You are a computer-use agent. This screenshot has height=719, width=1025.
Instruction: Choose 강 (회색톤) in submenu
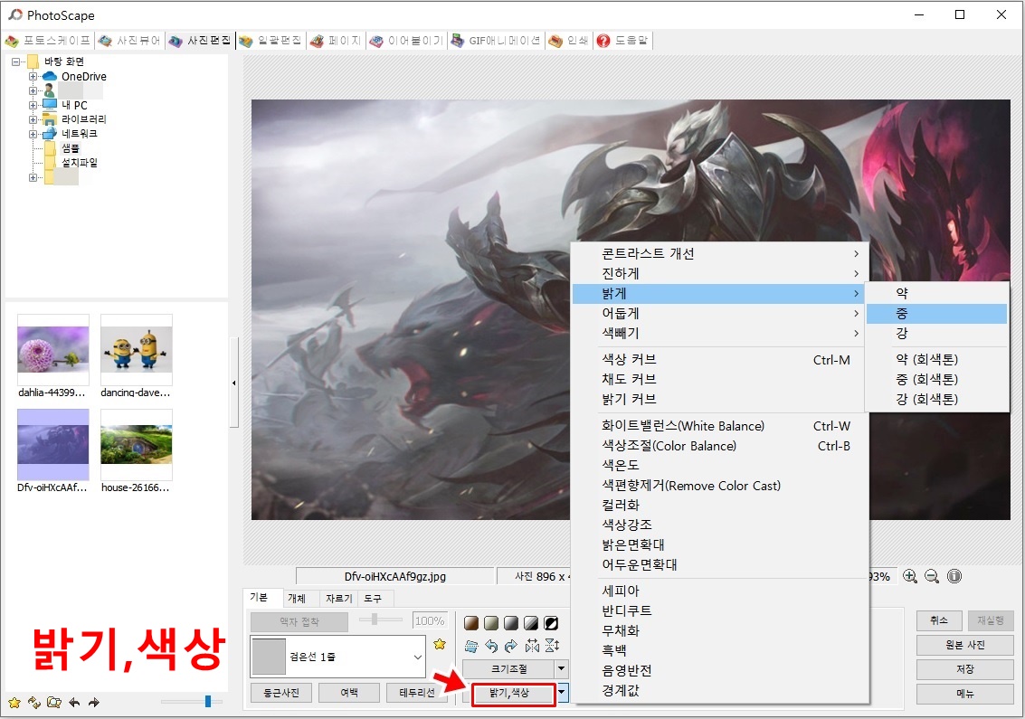coord(936,400)
